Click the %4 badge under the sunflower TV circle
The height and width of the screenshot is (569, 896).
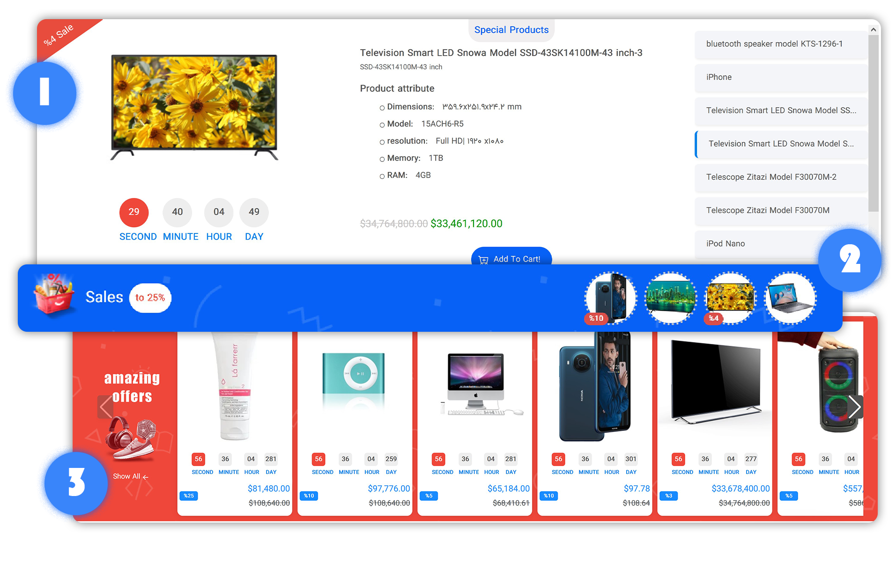tap(713, 318)
